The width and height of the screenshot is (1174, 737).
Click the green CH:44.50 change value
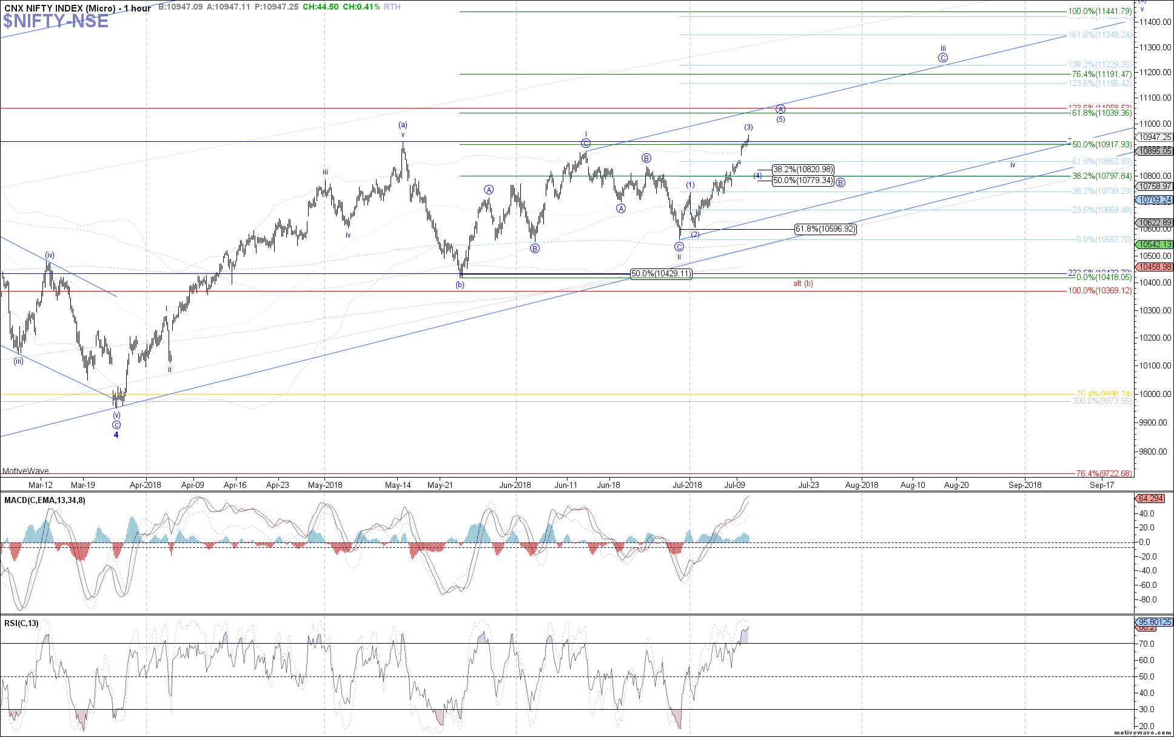pyautogui.click(x=321, y=7)
